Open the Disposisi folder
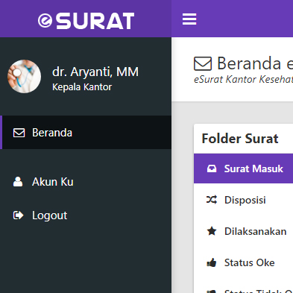This screenshot has width=293, height=293. coord(243,200)
